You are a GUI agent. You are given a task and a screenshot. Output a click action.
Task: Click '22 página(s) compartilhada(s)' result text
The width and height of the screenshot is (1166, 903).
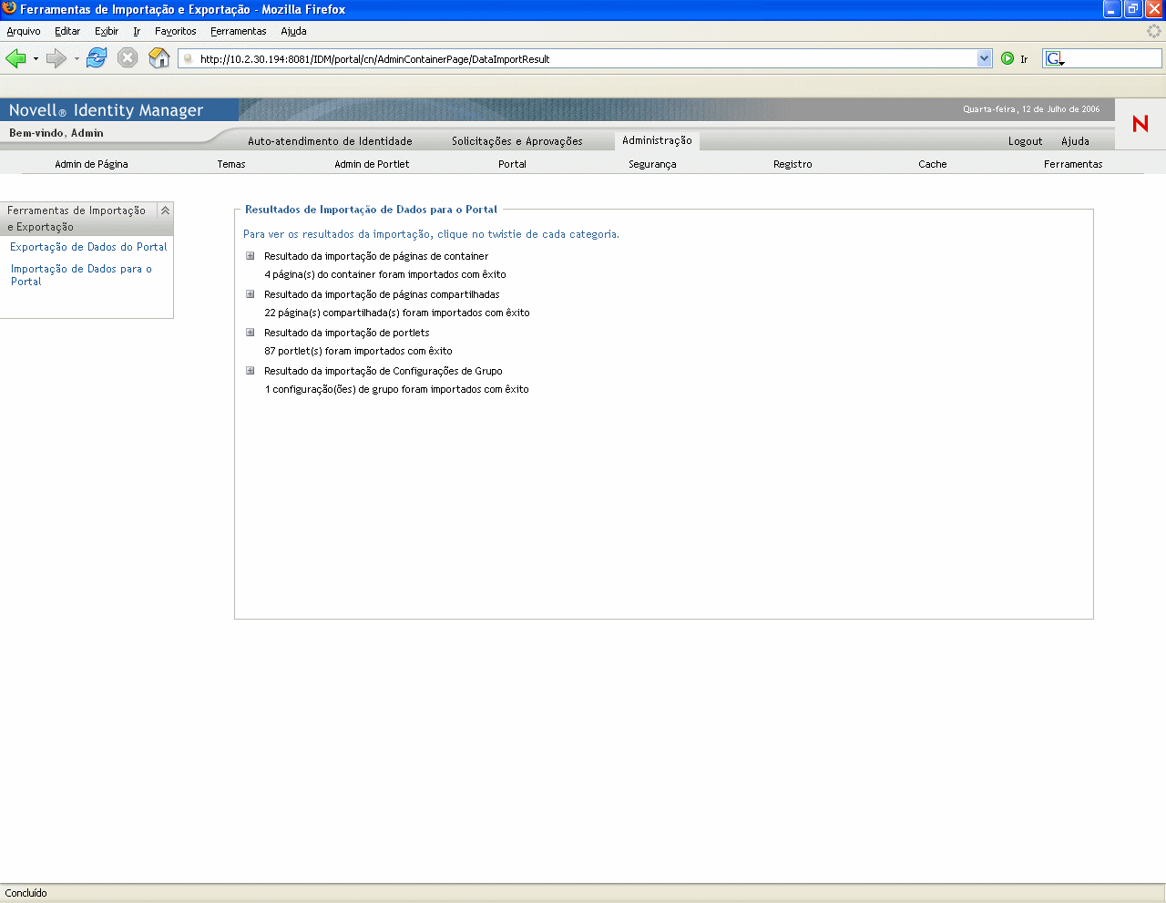click(x=397, y=313)
